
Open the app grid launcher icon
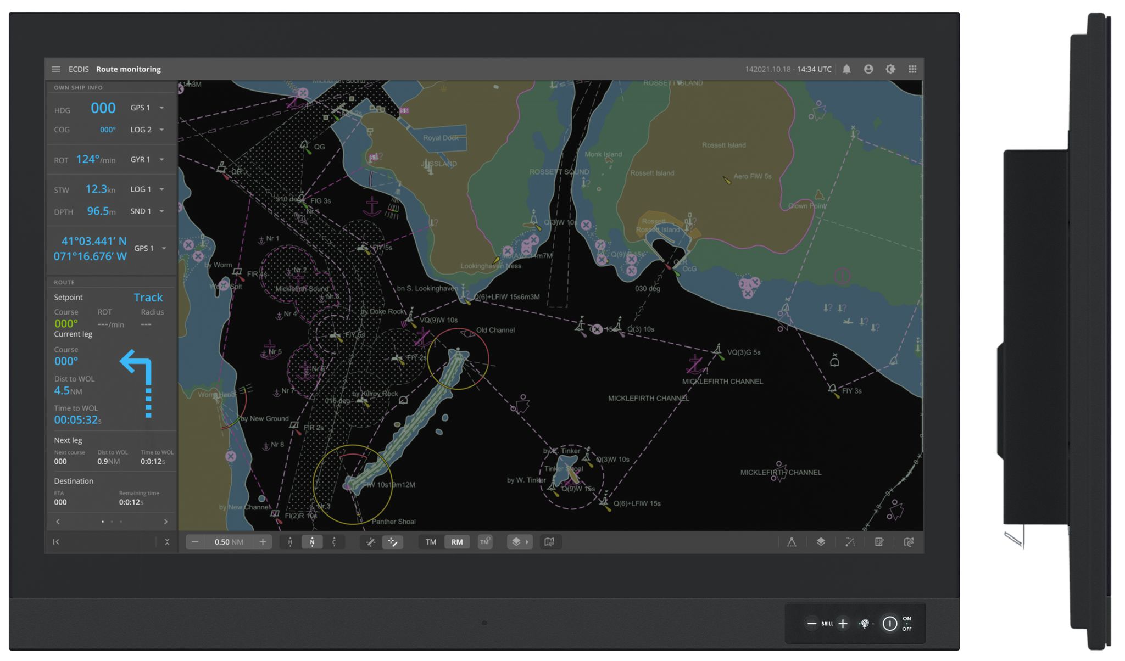coord(912,69)
